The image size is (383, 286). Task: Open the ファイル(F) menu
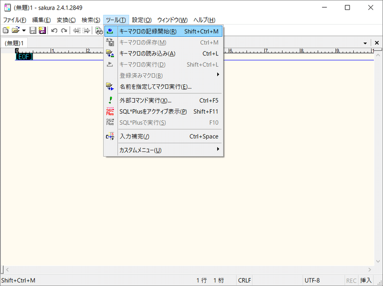[14, 20]
